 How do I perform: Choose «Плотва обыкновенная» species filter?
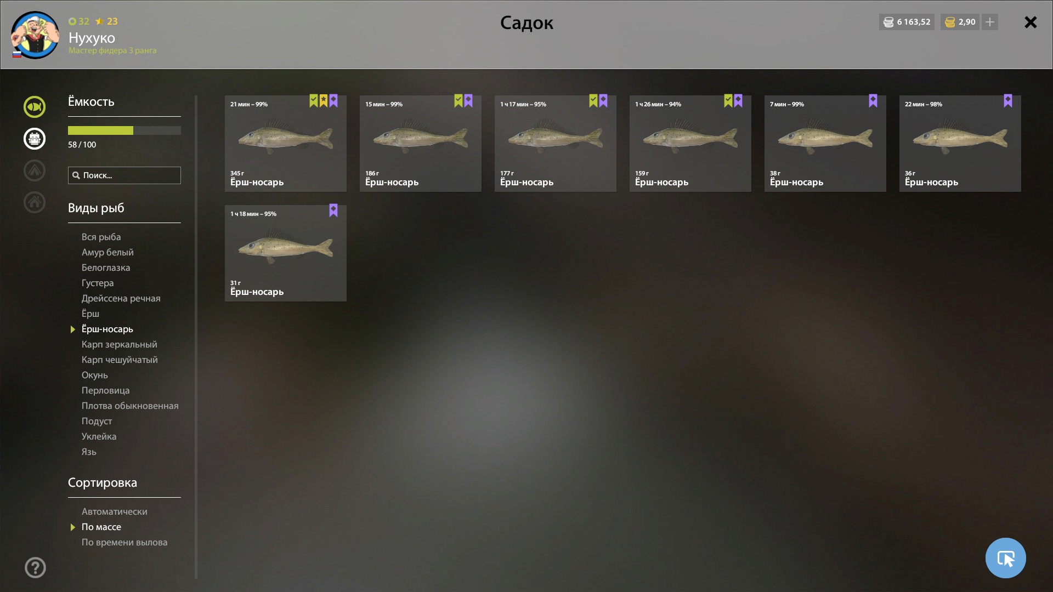[x=130, y=406]
